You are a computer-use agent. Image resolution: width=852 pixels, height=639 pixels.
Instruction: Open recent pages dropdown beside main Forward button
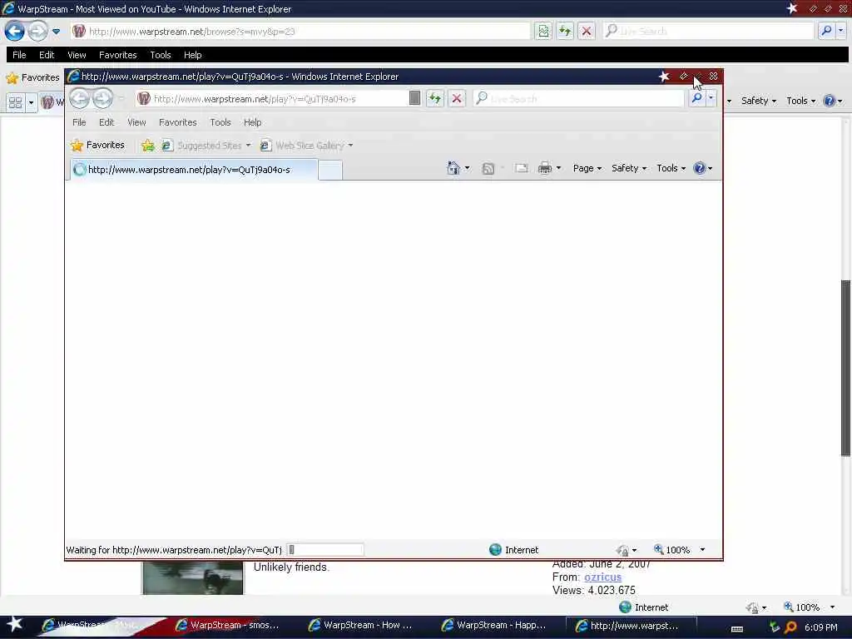(56, 32)
